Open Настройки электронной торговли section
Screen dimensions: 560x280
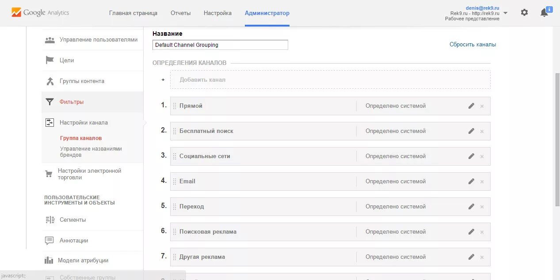(89, 174)
